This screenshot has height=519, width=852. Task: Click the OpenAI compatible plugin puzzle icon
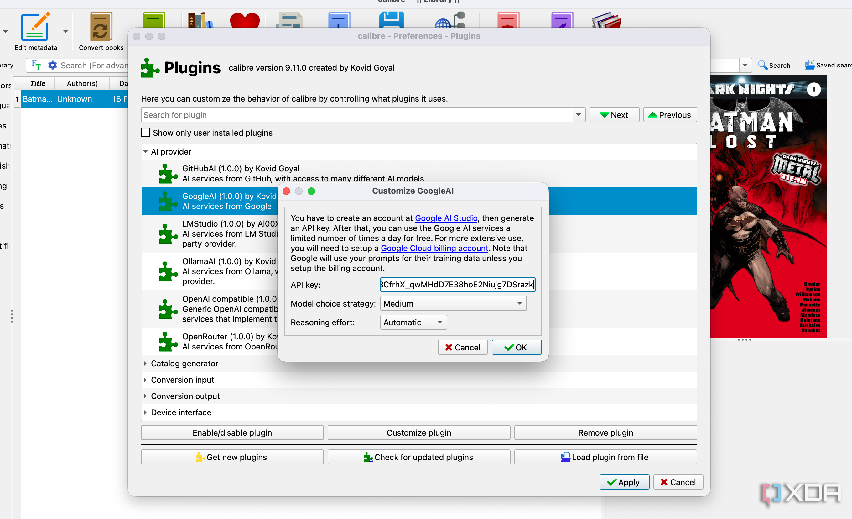168,309
